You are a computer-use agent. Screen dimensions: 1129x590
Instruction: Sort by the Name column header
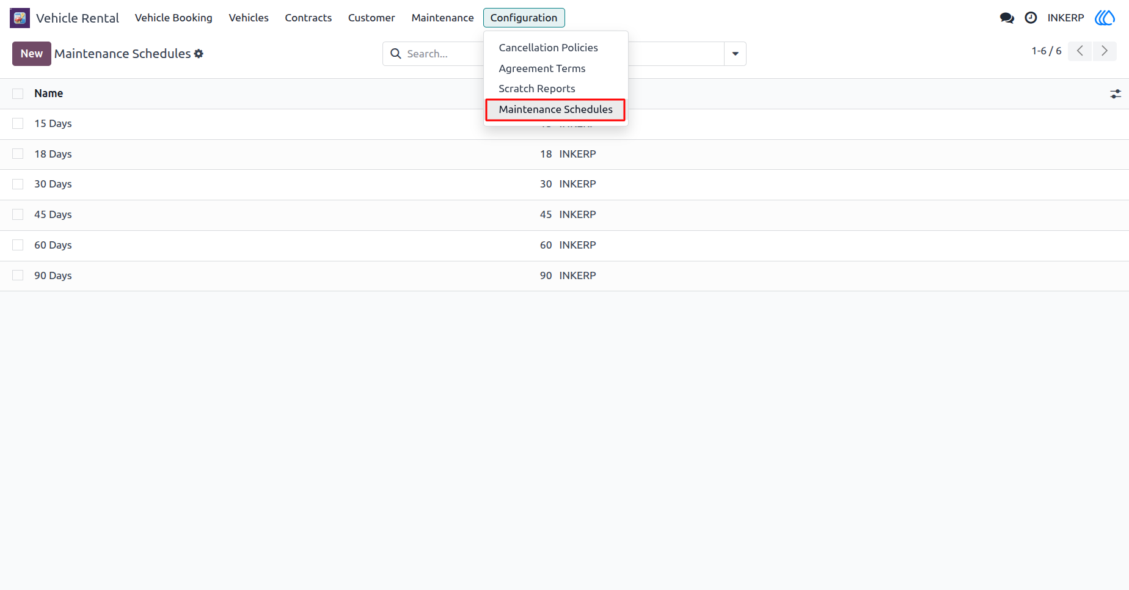click(49, 93)
